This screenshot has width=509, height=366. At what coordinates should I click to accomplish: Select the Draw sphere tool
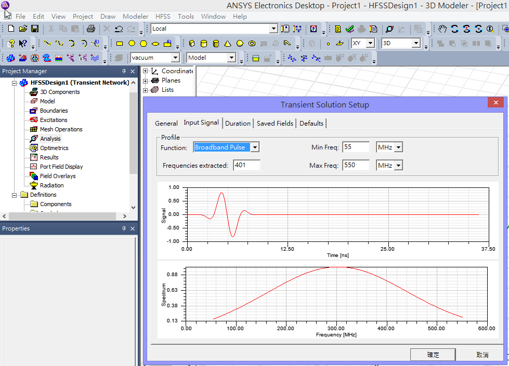(x=240, y=44)
